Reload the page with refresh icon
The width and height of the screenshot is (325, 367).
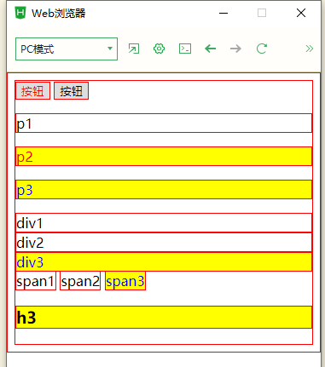[262, 49]
